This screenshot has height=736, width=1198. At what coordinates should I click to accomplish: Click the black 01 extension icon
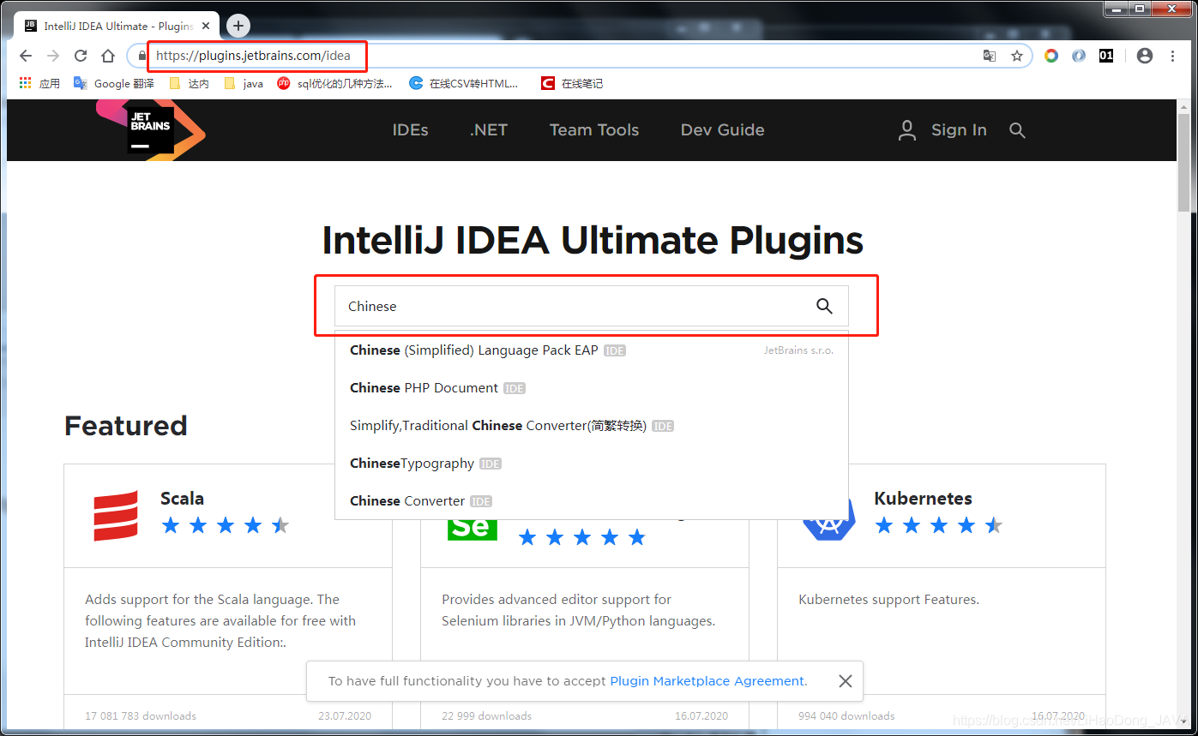(x=1106, y=56)
